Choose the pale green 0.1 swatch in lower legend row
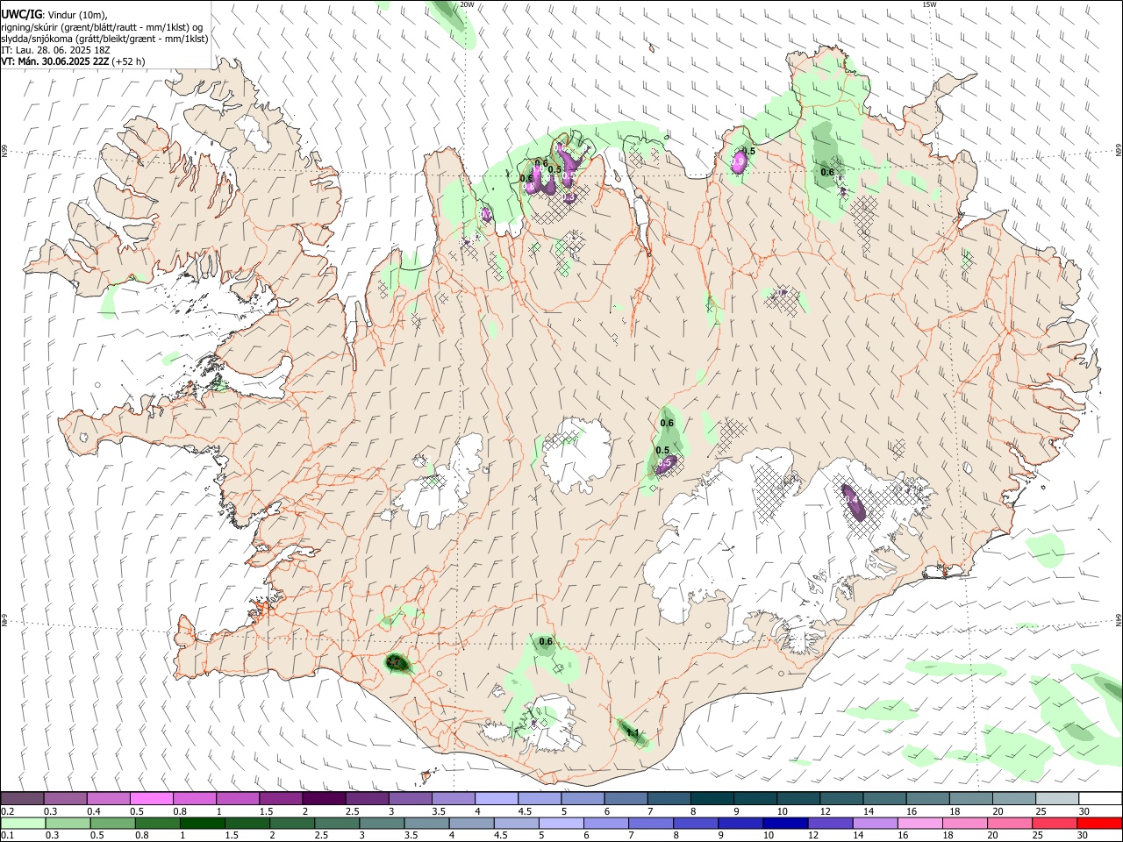Image resolution: width=1123 pixels, height=842 pixels. pyautogui.click(x=22, y=824)
